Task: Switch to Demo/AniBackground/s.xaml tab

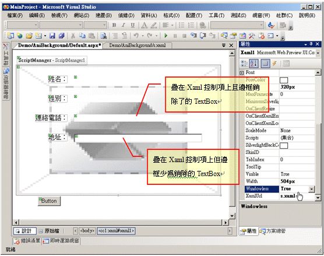Action: (x=137, y=45)
